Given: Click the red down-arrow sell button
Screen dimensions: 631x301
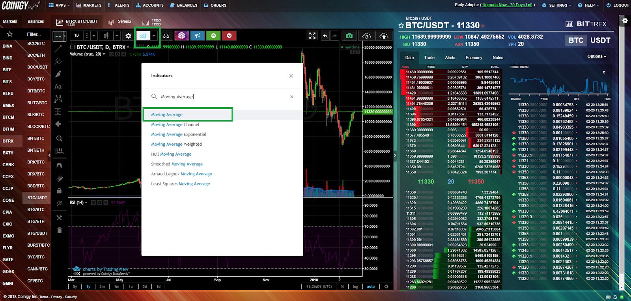Looking at the screenshot, I should coord(229,35).
